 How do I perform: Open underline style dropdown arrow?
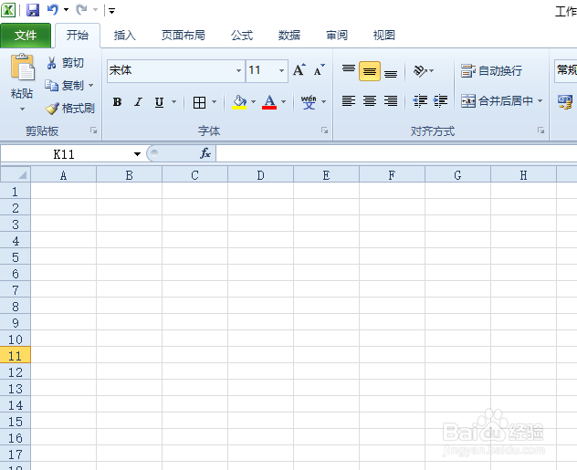pyautogui.click(x=174, y=102)
